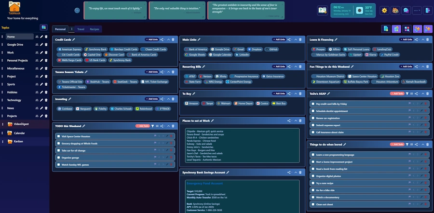The height and width of the screenshot is (213, 434).
Task: Click the quotes refresh circle button
Action: tap(77, 11)
